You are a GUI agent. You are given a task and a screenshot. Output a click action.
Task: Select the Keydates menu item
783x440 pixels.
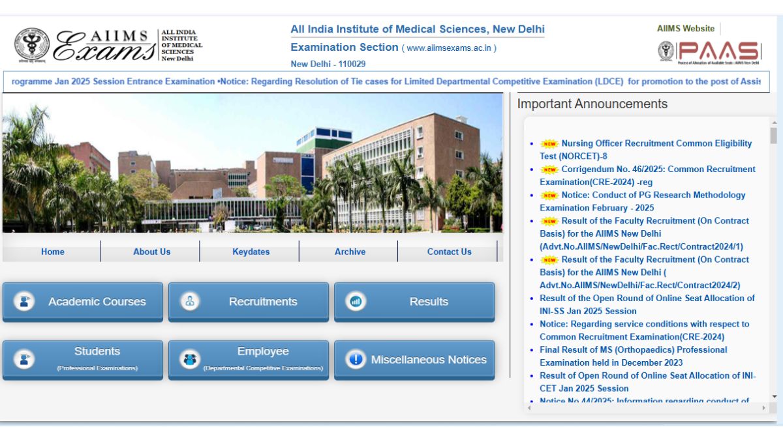pos(251,252)
